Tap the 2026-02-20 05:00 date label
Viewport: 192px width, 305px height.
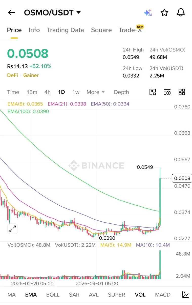click(32, 283)
